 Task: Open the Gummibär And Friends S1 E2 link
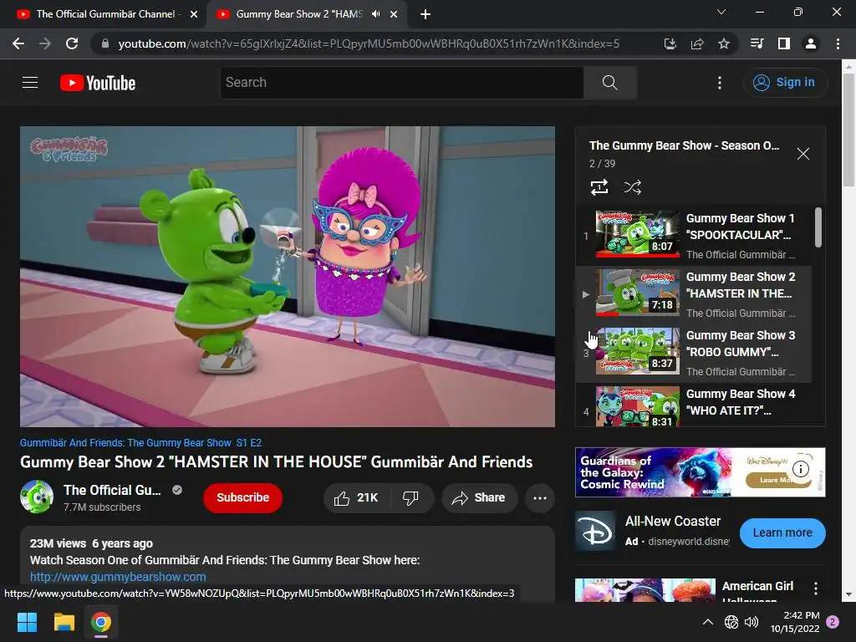tap(140, 443)
